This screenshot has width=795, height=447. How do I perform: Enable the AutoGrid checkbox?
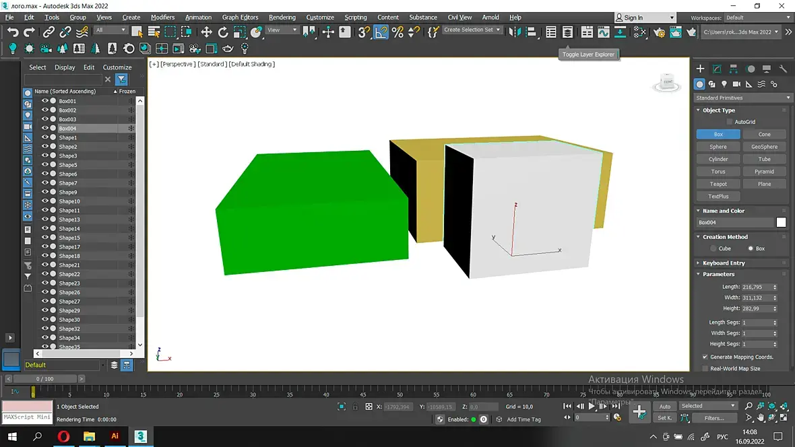point(730,122)
